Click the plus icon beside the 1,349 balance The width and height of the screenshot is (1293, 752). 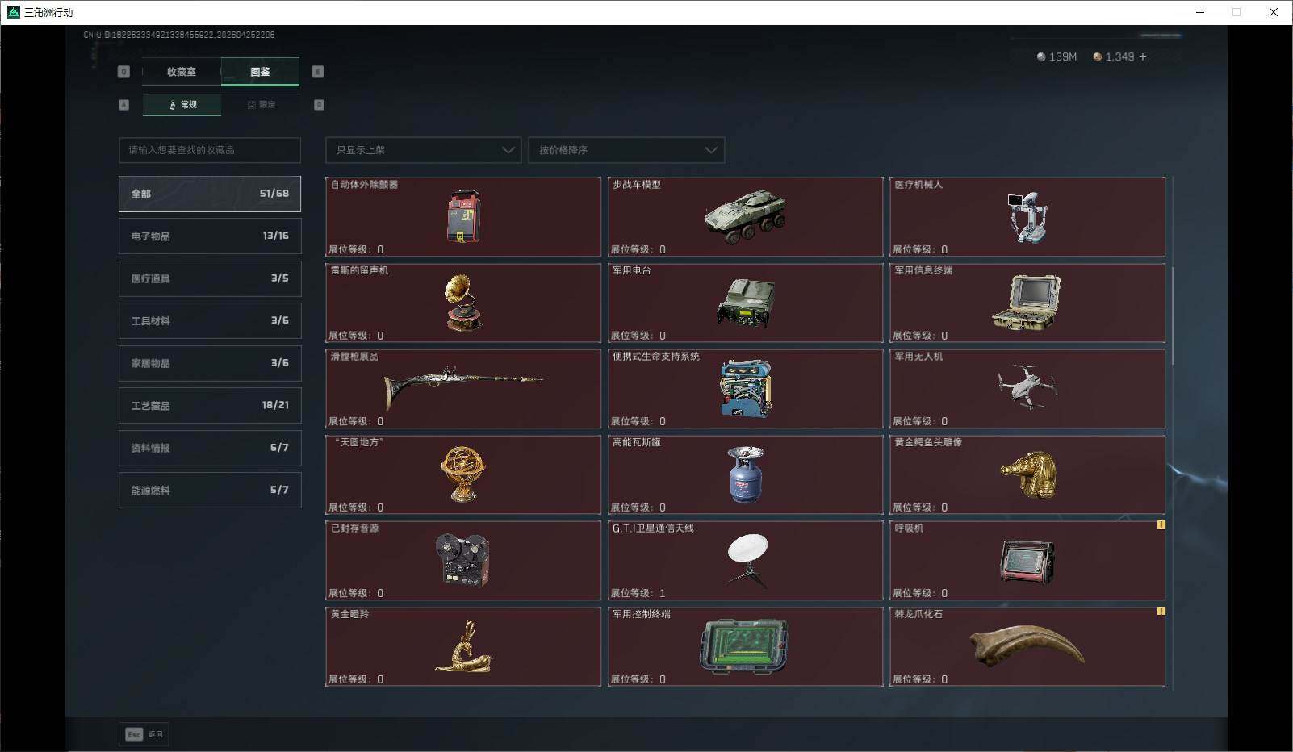point(1142,56)
